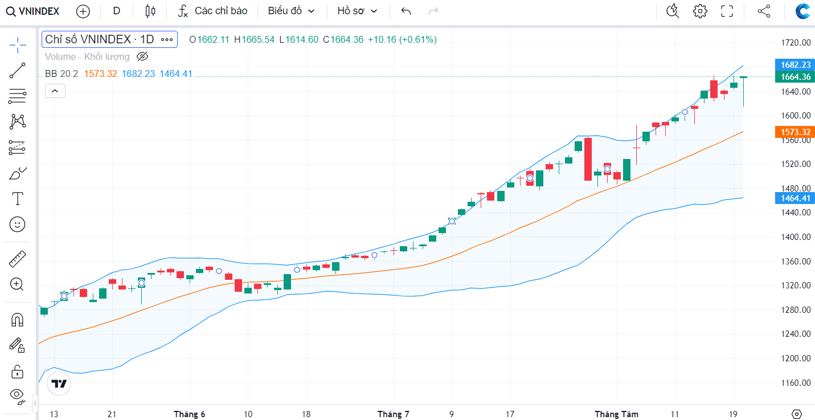Click the 1573.32 basis price label
The image size is (815, 420).
point(795,132)
